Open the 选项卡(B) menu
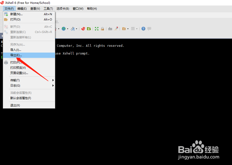The height and width of the screenshot is (165, 232). click(62, 9)
